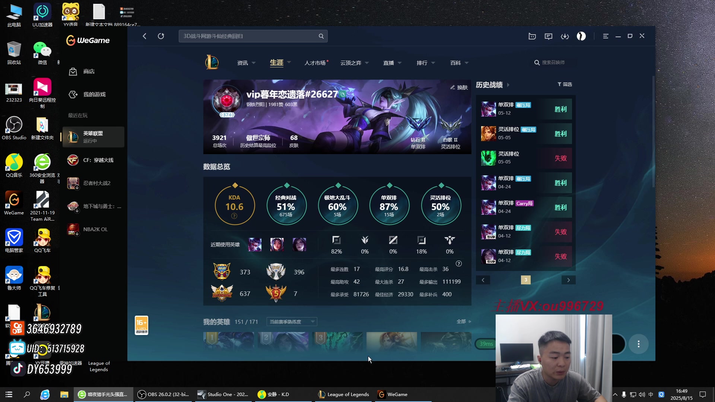Select the second recently used champion portrait

[277, 245]
